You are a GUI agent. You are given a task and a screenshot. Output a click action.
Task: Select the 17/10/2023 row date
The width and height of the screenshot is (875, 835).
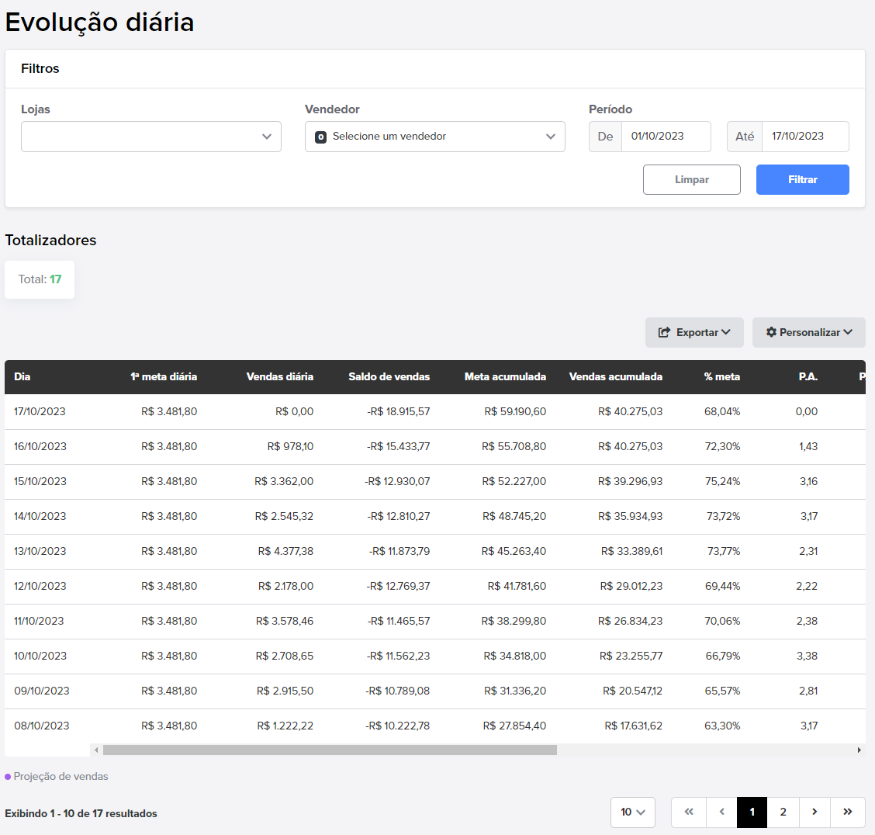[x=40, y=412]
